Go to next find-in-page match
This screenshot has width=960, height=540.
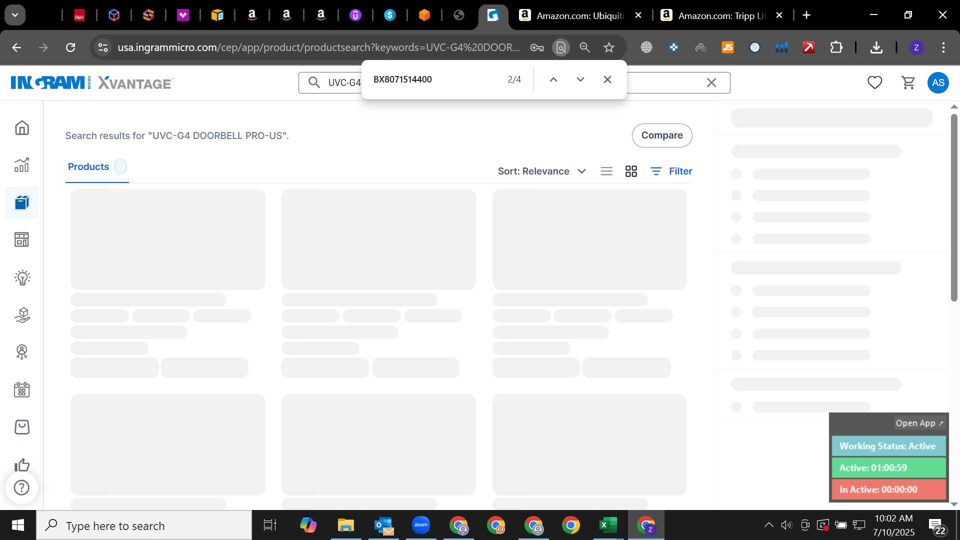tap(580, 79)
